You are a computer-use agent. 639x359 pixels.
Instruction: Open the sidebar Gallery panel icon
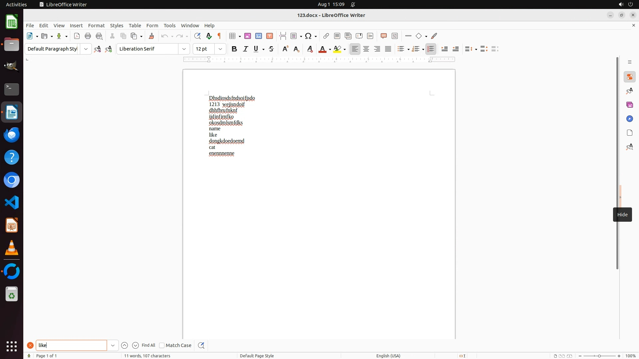point(629,105)
